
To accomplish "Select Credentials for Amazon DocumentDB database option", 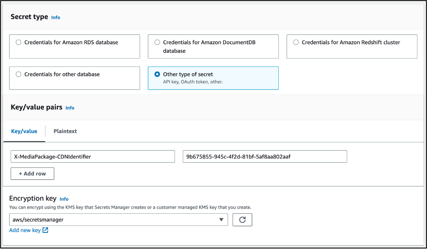I will point(157,43).
